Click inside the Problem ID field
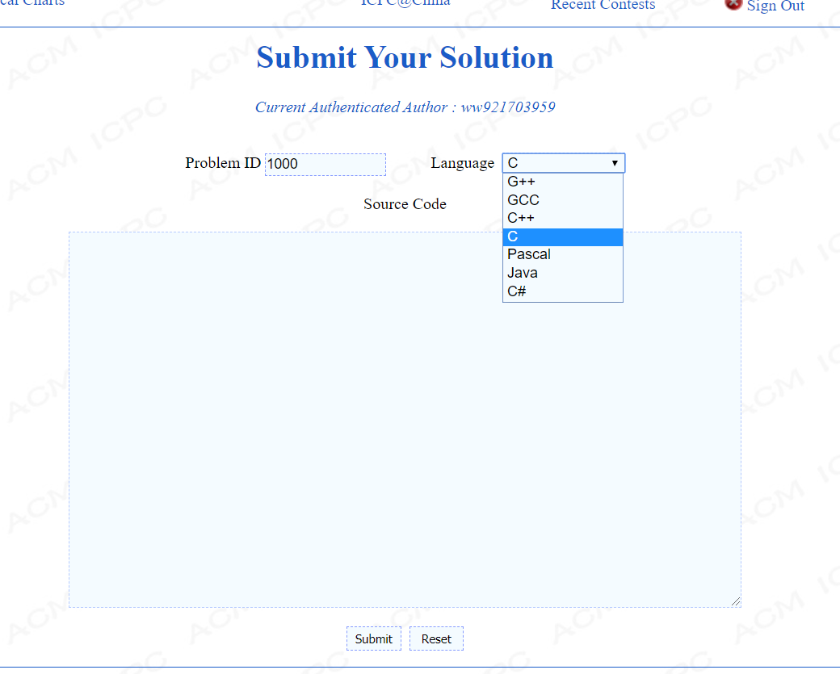The height and width of the screenshot is (674, 840). pos(325,164)
